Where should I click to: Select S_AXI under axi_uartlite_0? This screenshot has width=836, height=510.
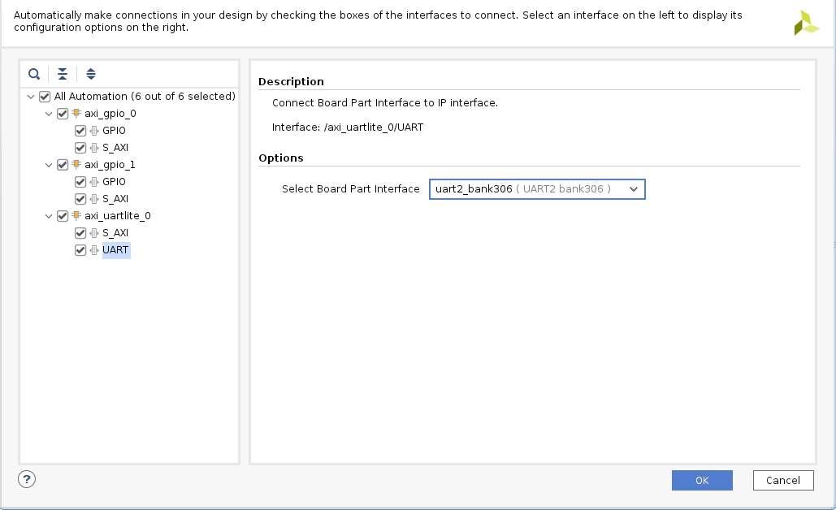click(115, 233)
